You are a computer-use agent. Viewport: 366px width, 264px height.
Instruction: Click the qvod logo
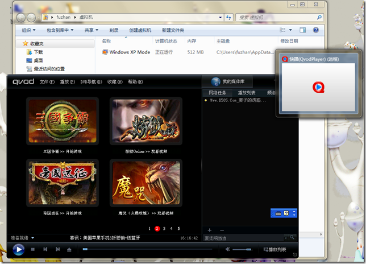[x=23, y=81]
